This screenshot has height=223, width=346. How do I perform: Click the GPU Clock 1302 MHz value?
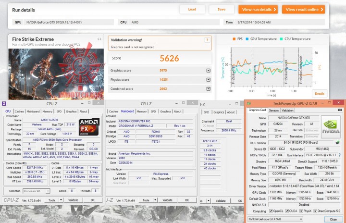(276, 192)
